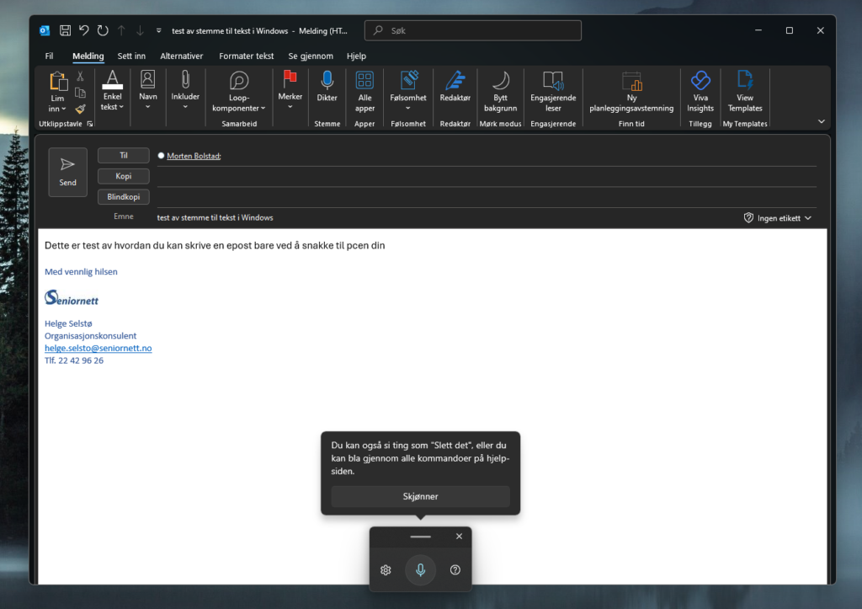Expand the Ingen etikett dropdown
The width and height of the screenshot is (862, 609).
778,218
